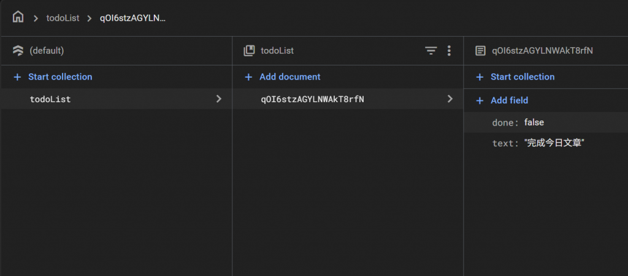Select the truncated document ID breadcrumb
Image resolution: width=628 pixels, height=276 pixels.
133,18
